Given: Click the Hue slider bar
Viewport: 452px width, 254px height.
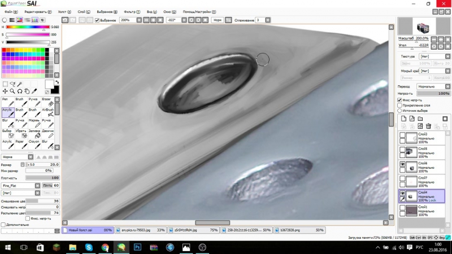Looking at the screenshot, I should [28, 27].
